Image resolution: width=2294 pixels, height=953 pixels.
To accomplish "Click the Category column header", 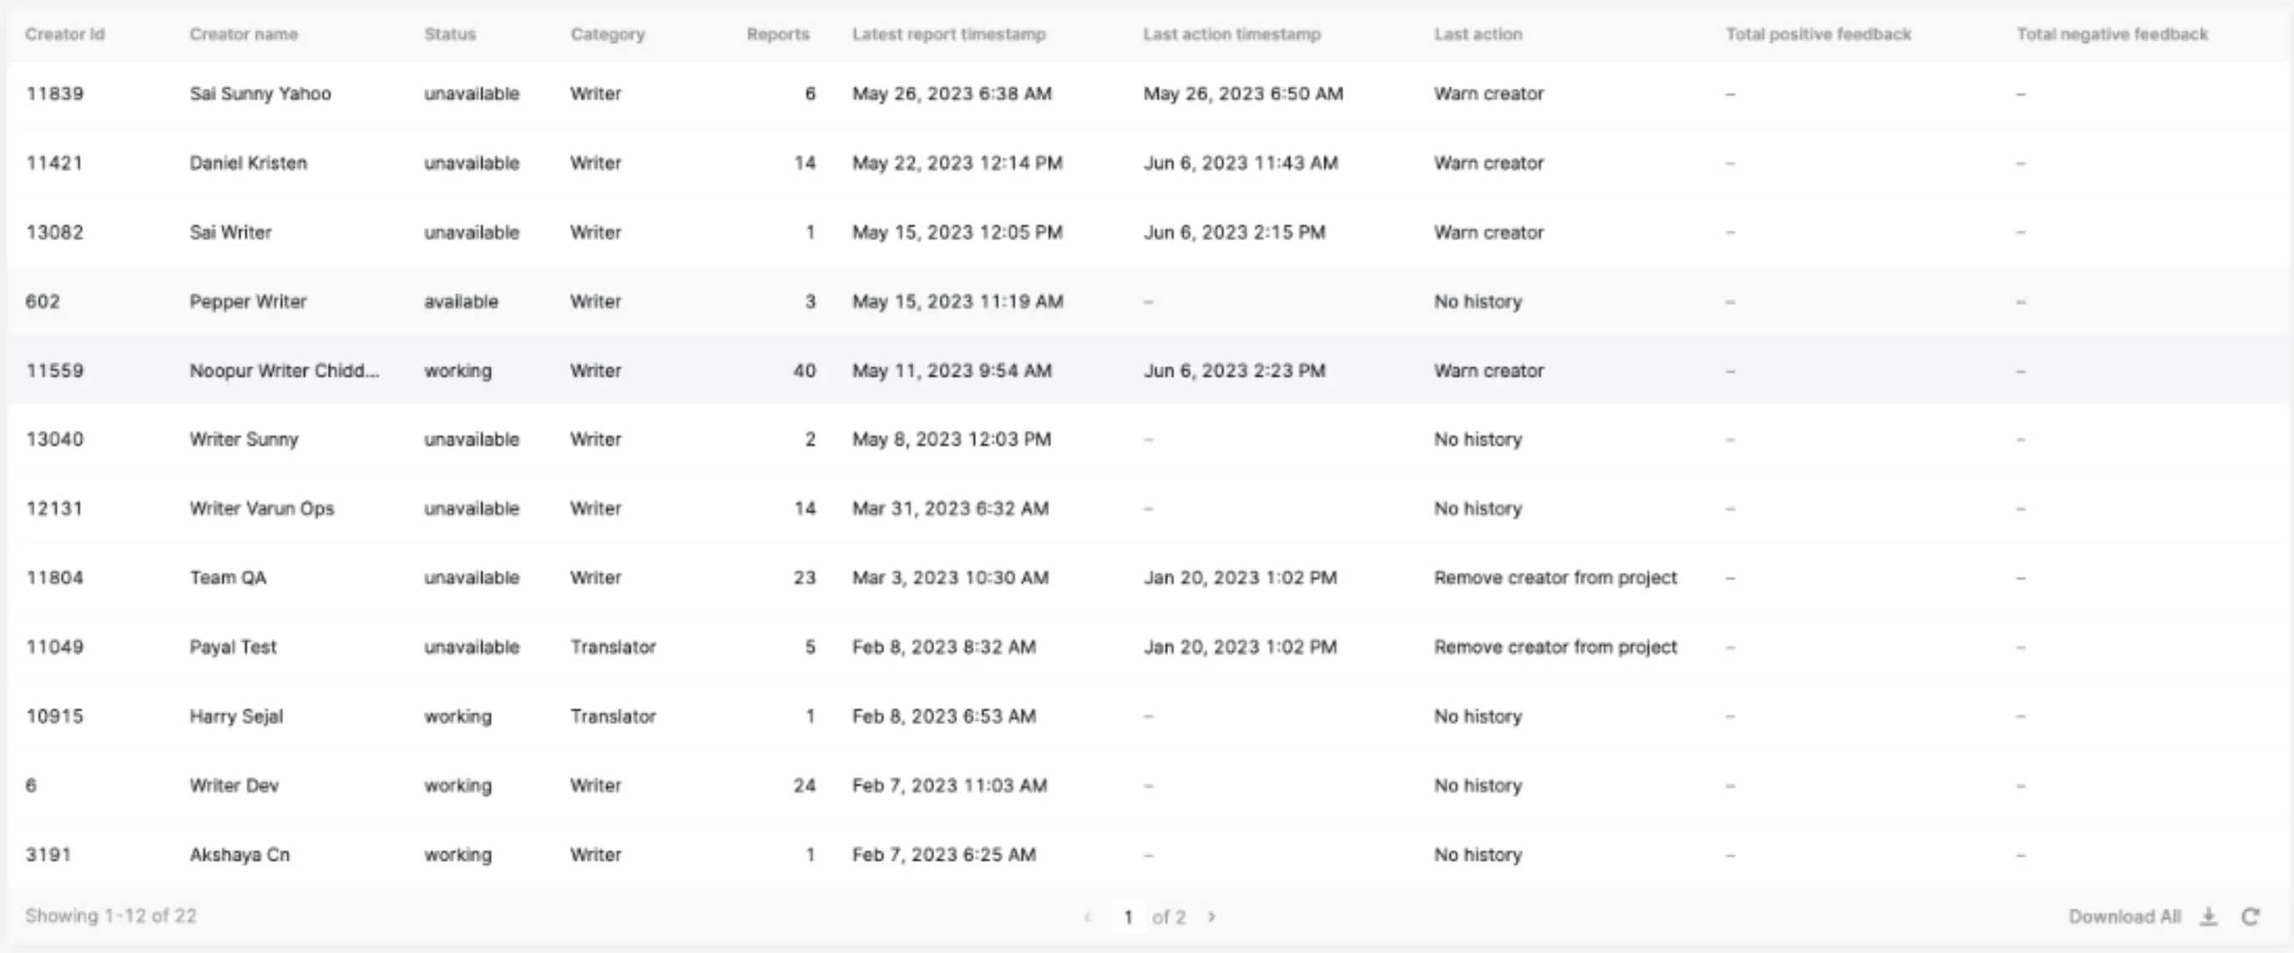I will (608, 34).
